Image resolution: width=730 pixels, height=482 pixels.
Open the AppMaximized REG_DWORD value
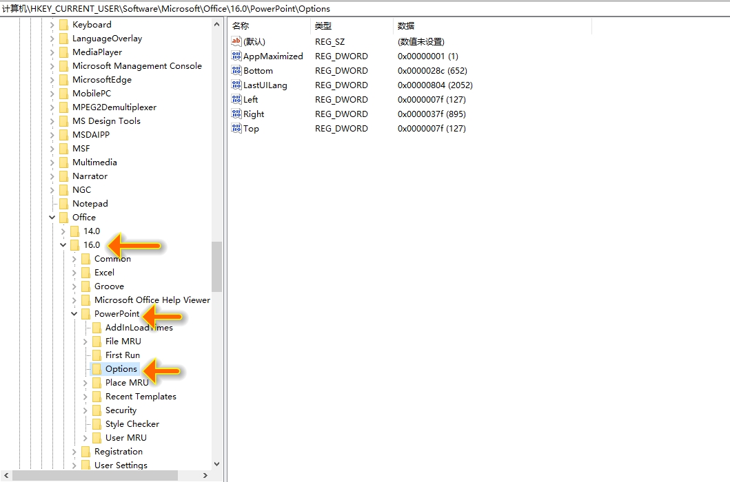pos(235,56)
